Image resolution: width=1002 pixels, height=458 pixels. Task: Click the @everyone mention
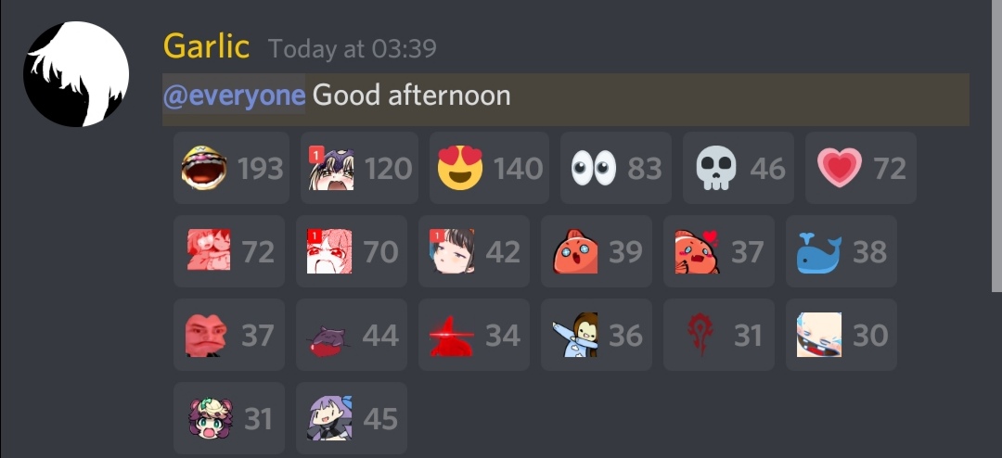(x=234, y=95)
